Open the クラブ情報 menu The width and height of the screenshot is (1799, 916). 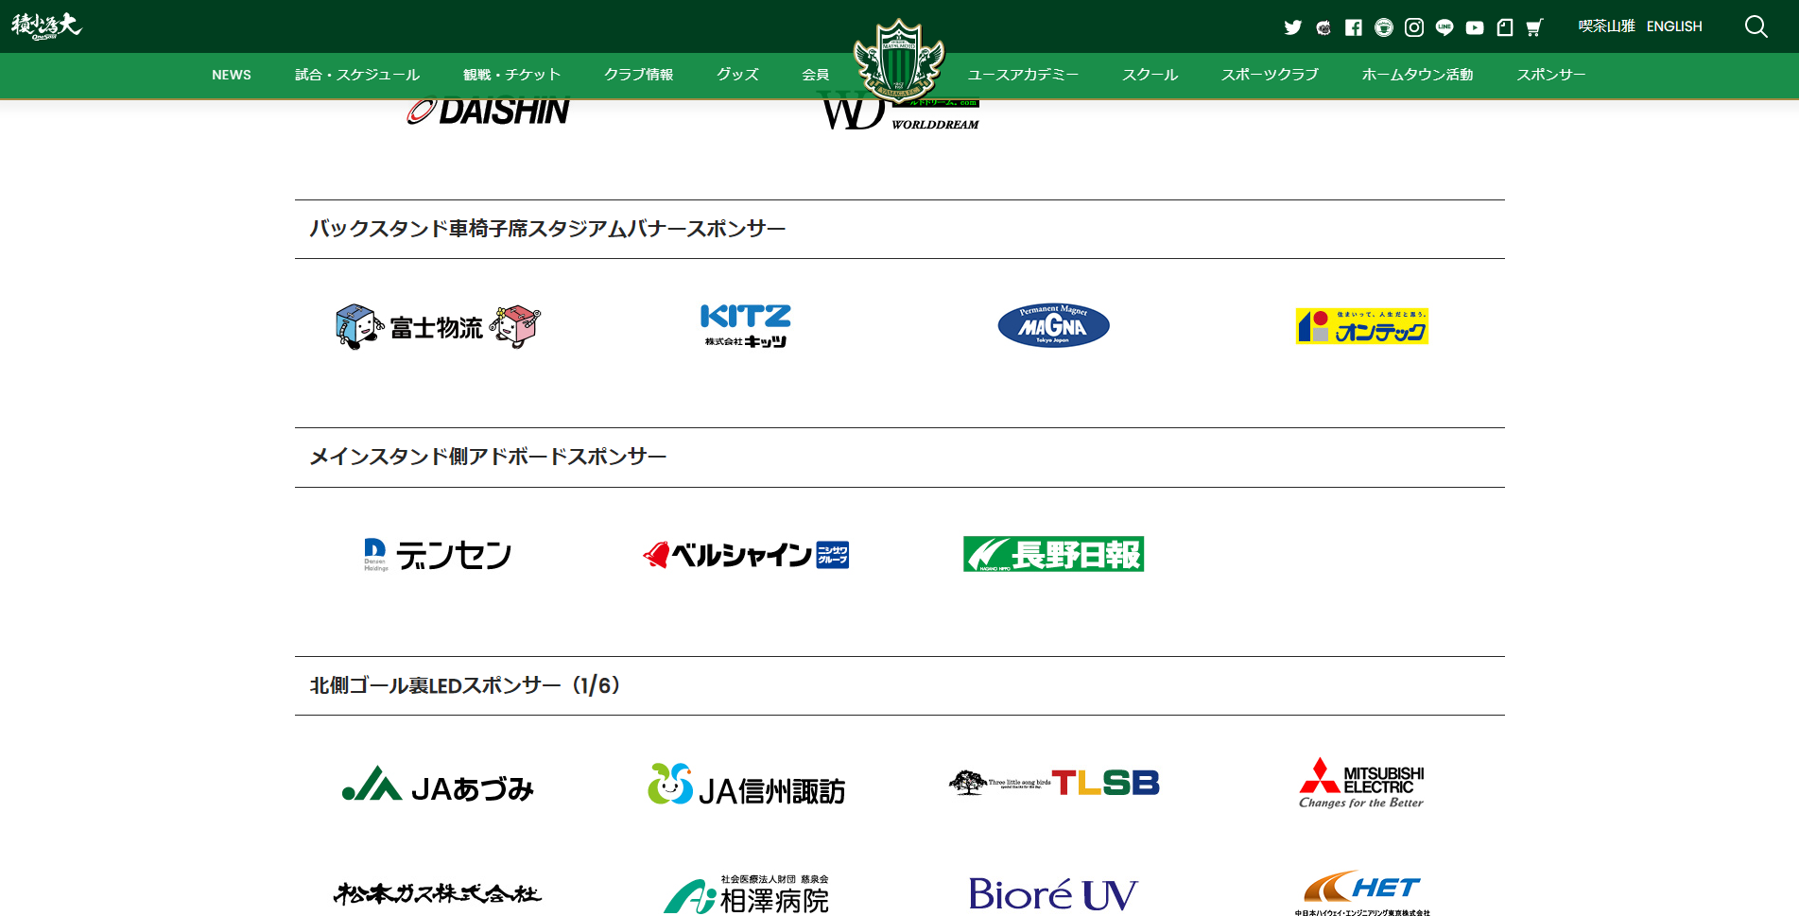639,75
